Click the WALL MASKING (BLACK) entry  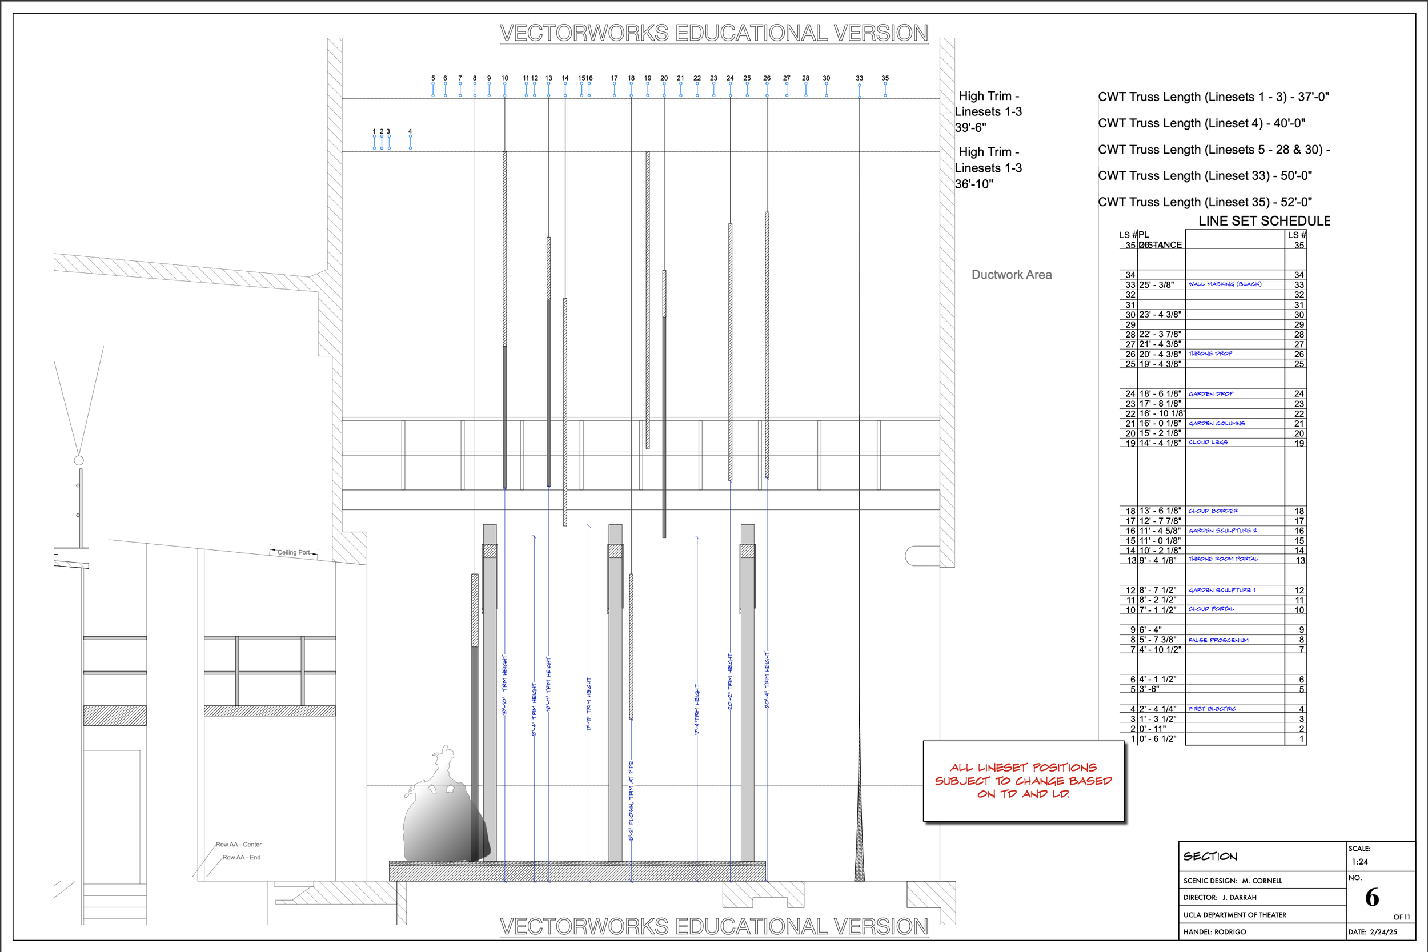coord(1225,284)
